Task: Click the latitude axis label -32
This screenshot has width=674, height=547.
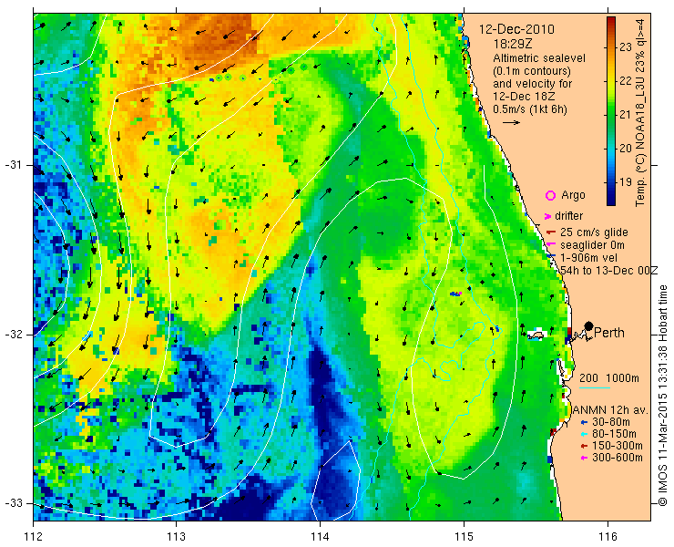Action: coord(14,335)
